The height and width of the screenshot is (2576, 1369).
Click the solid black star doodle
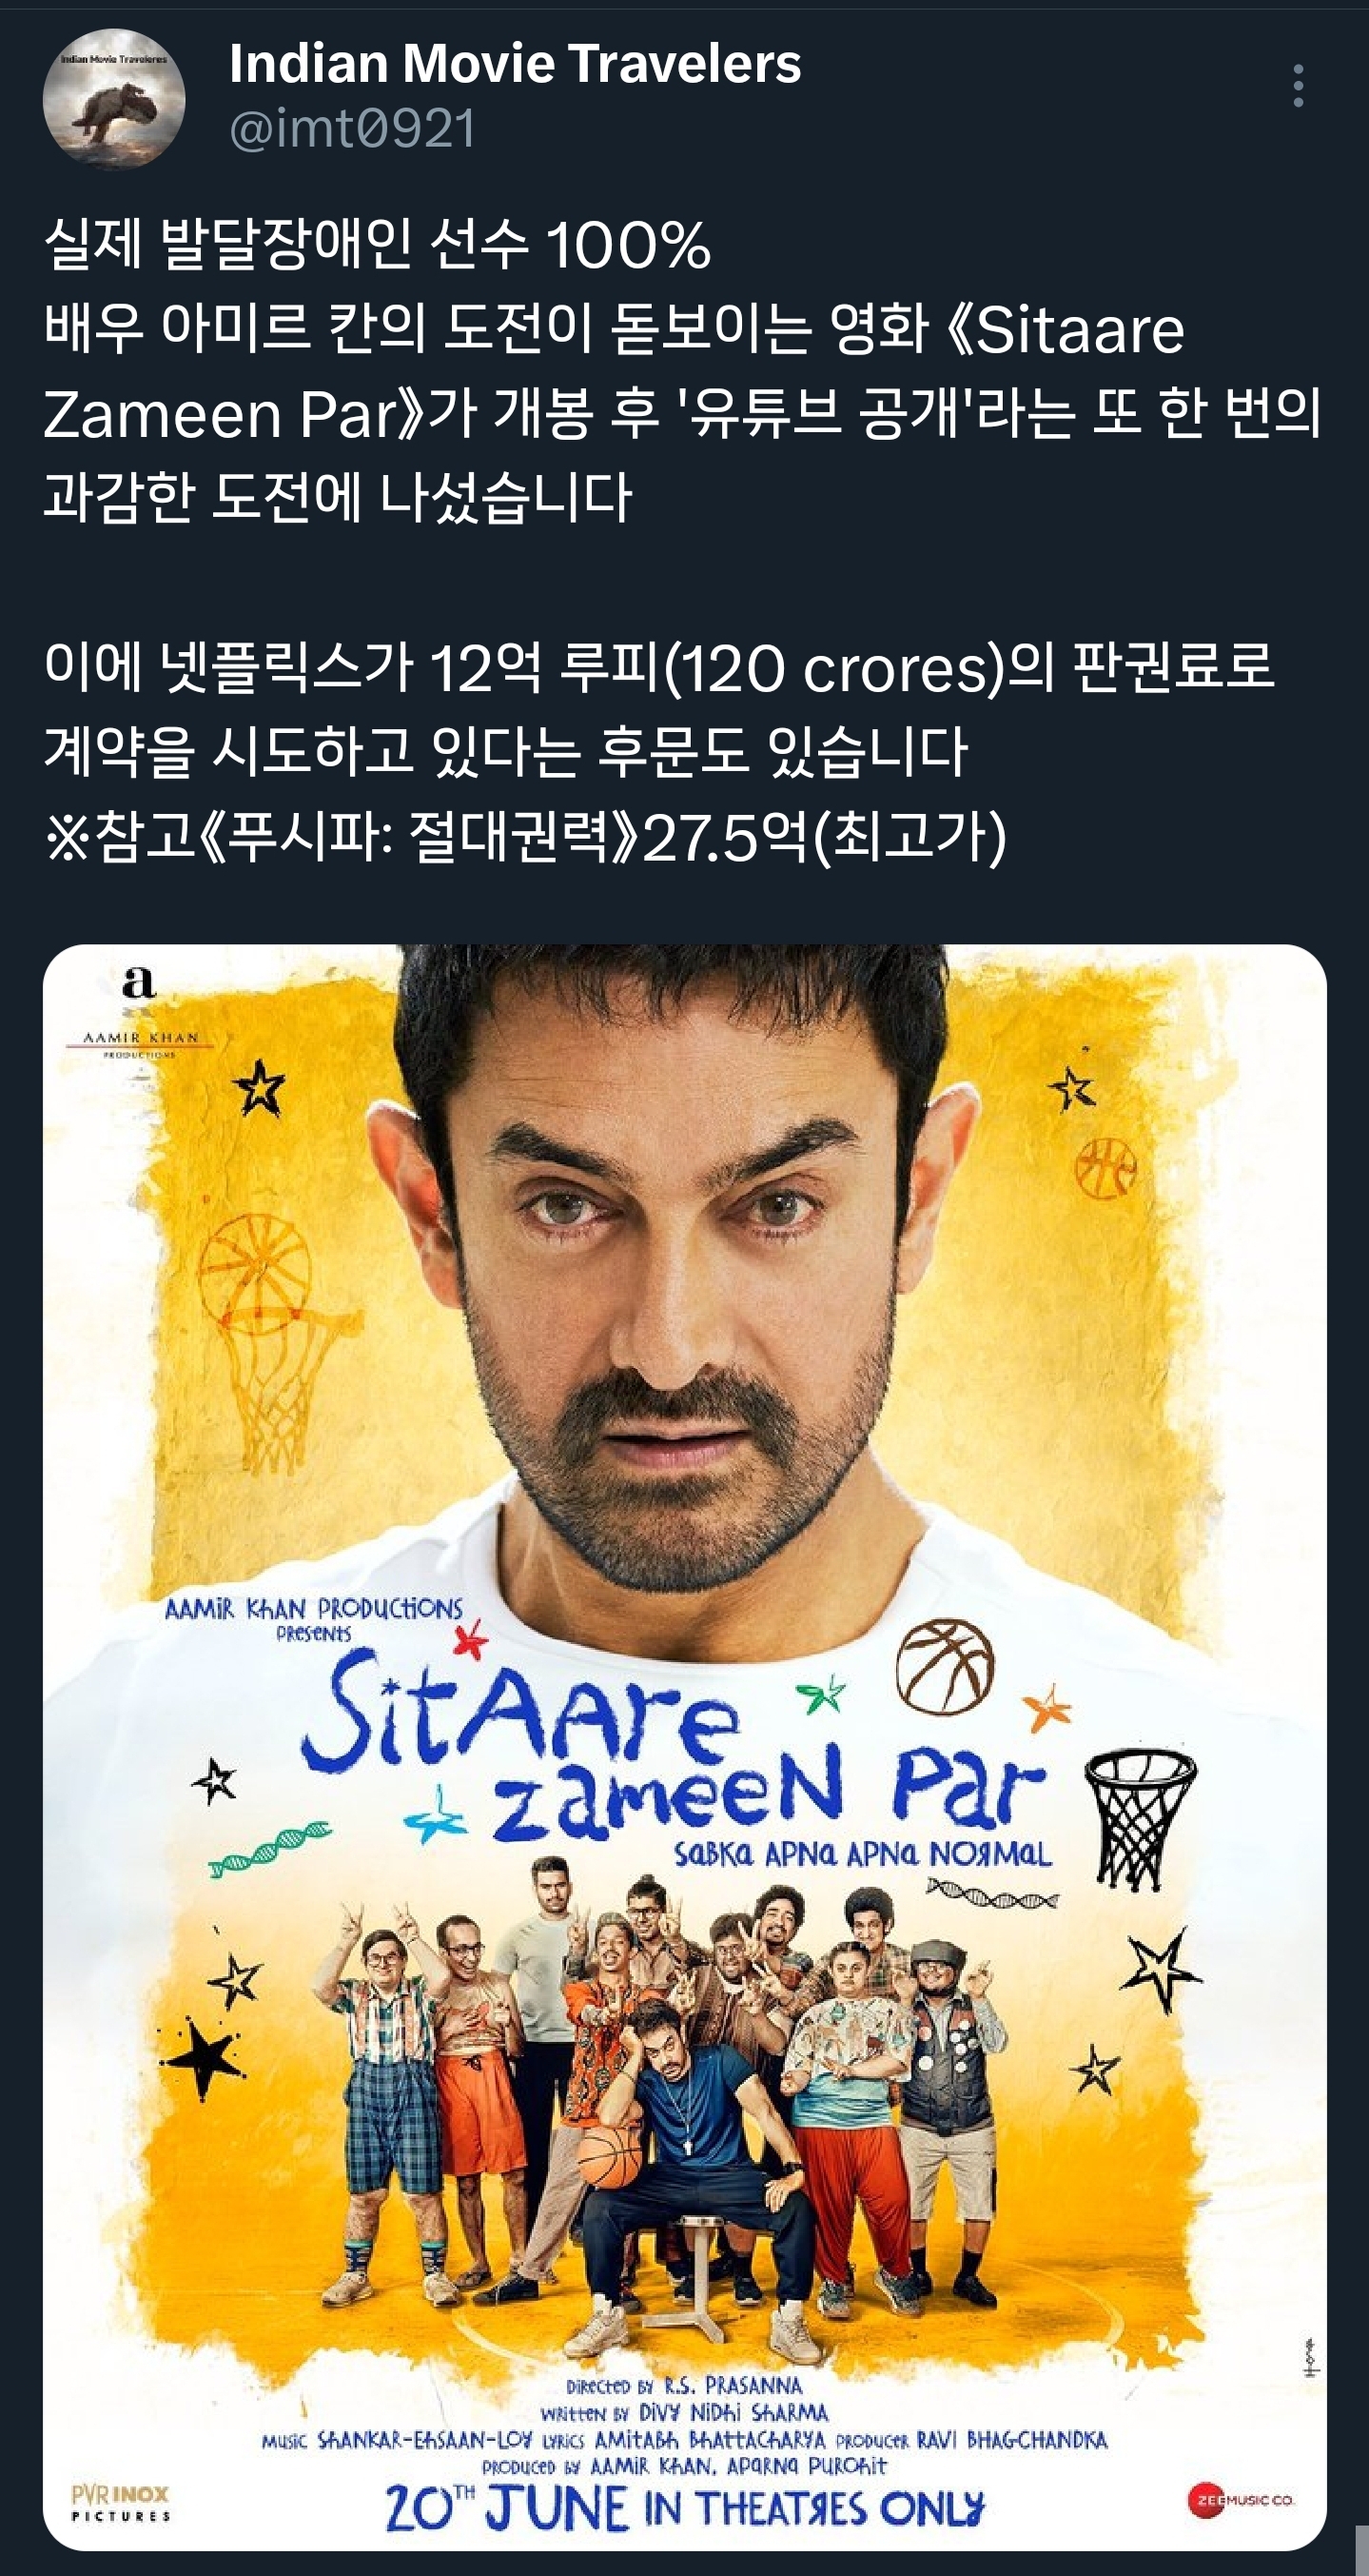204,2062
